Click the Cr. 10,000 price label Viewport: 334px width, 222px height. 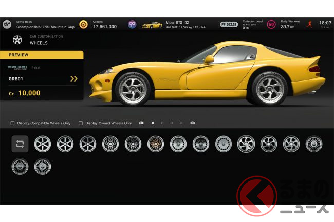pos(26,93)
